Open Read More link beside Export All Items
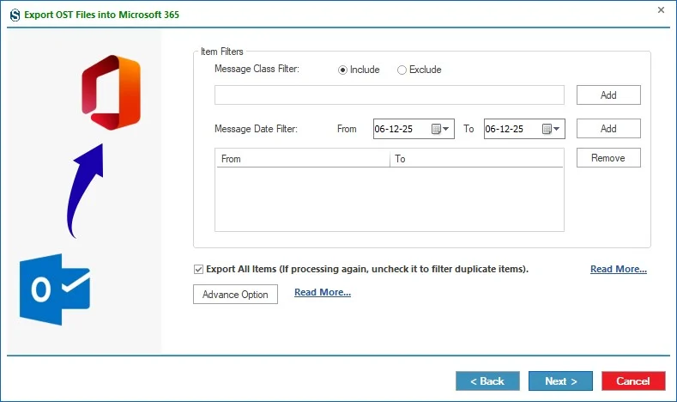The height and width of the screenshot is (402, 677). tap(619, 269)
